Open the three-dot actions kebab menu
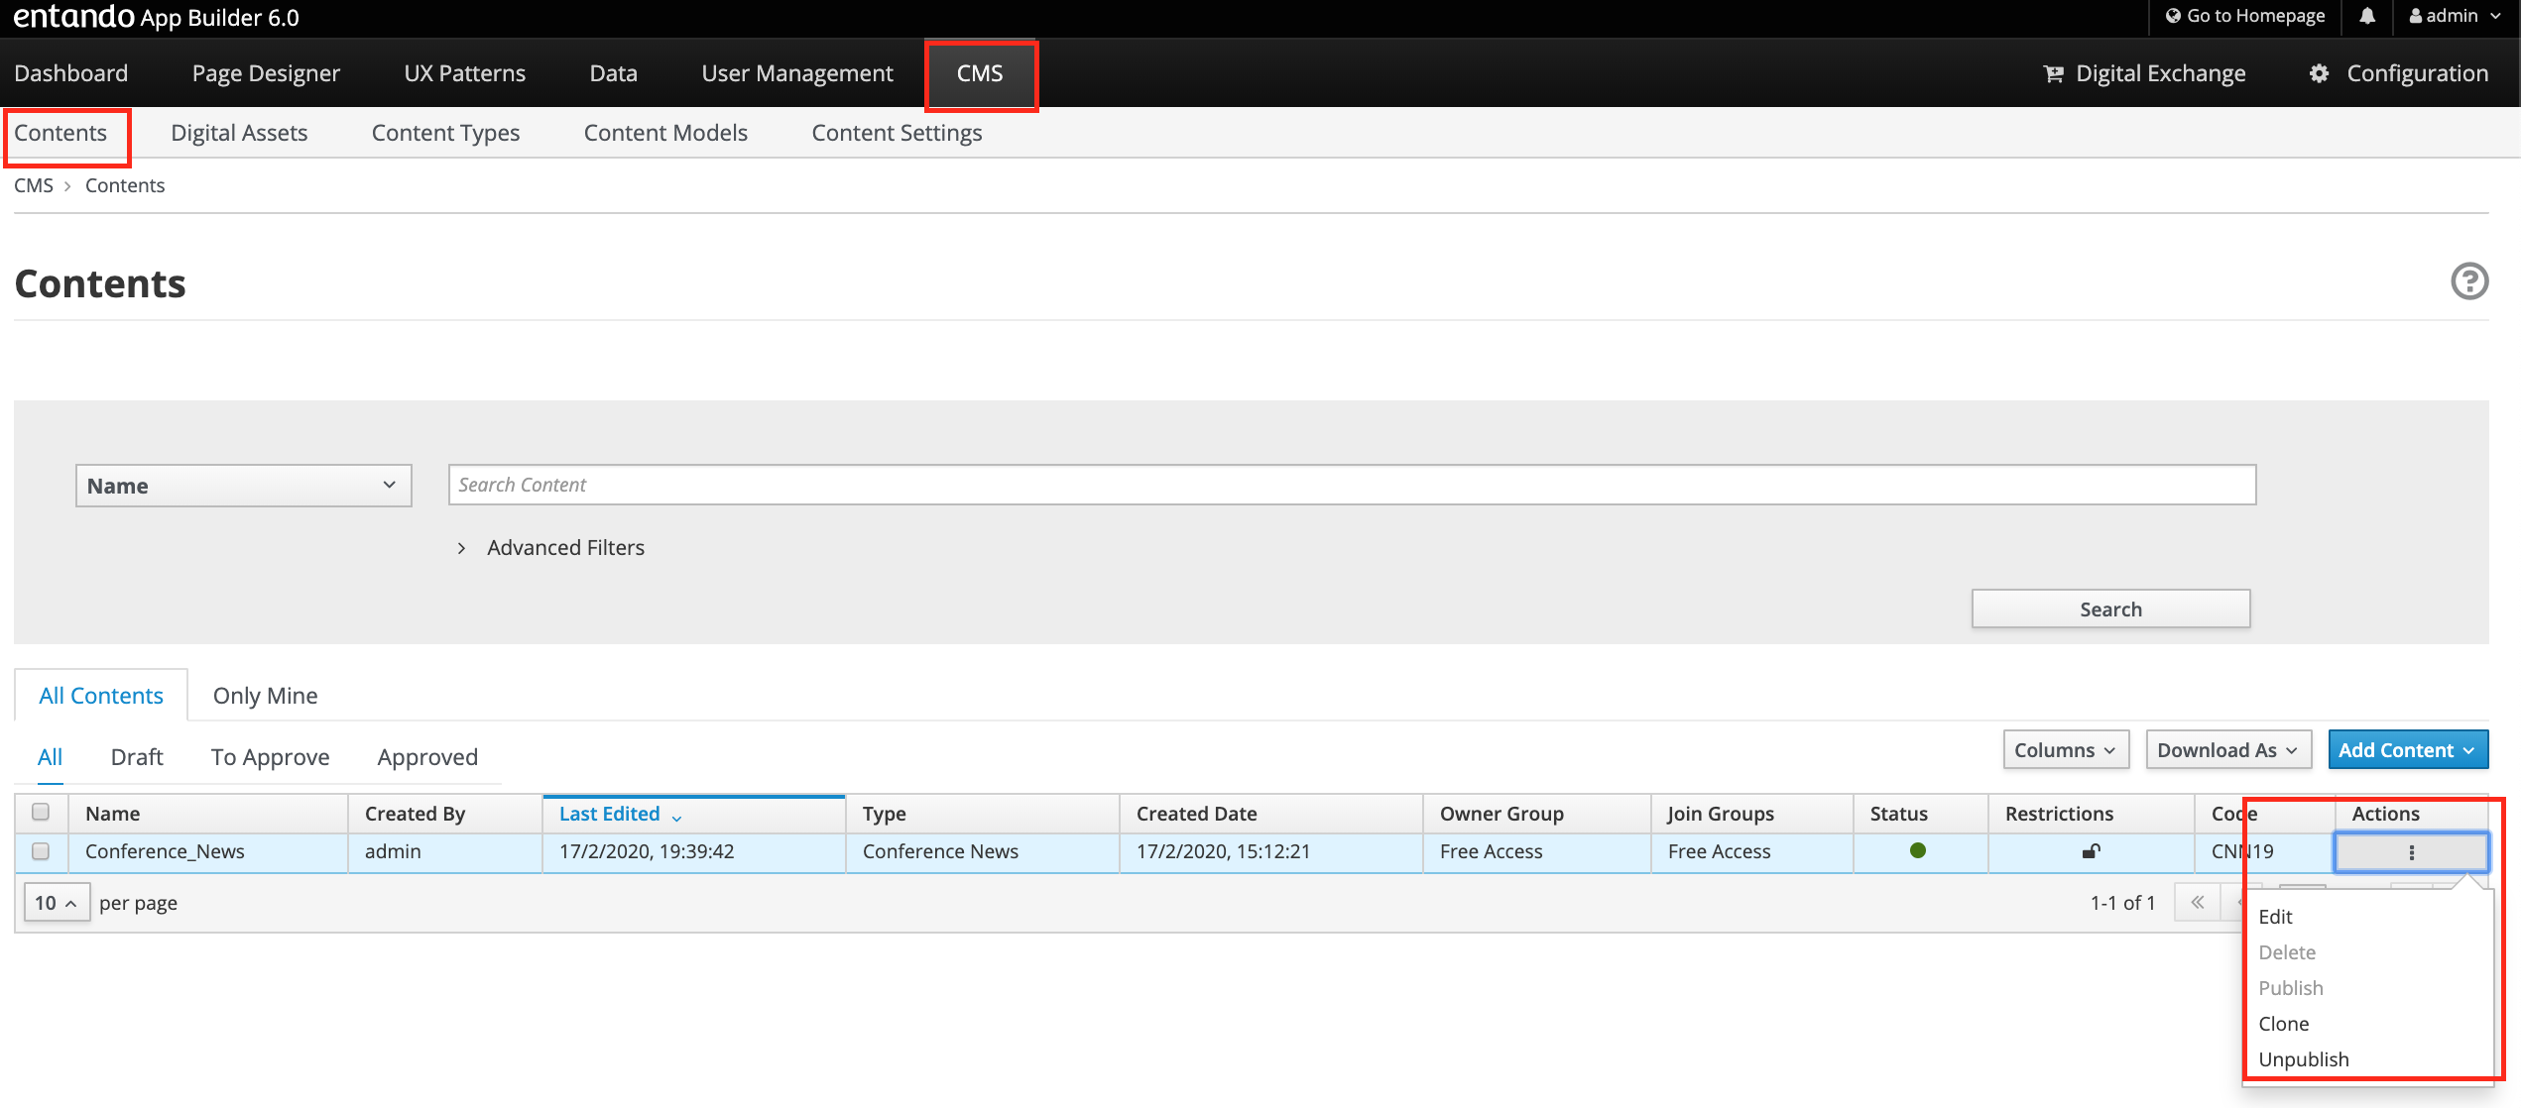The image size is (2521, 1108). [2411, 852]
